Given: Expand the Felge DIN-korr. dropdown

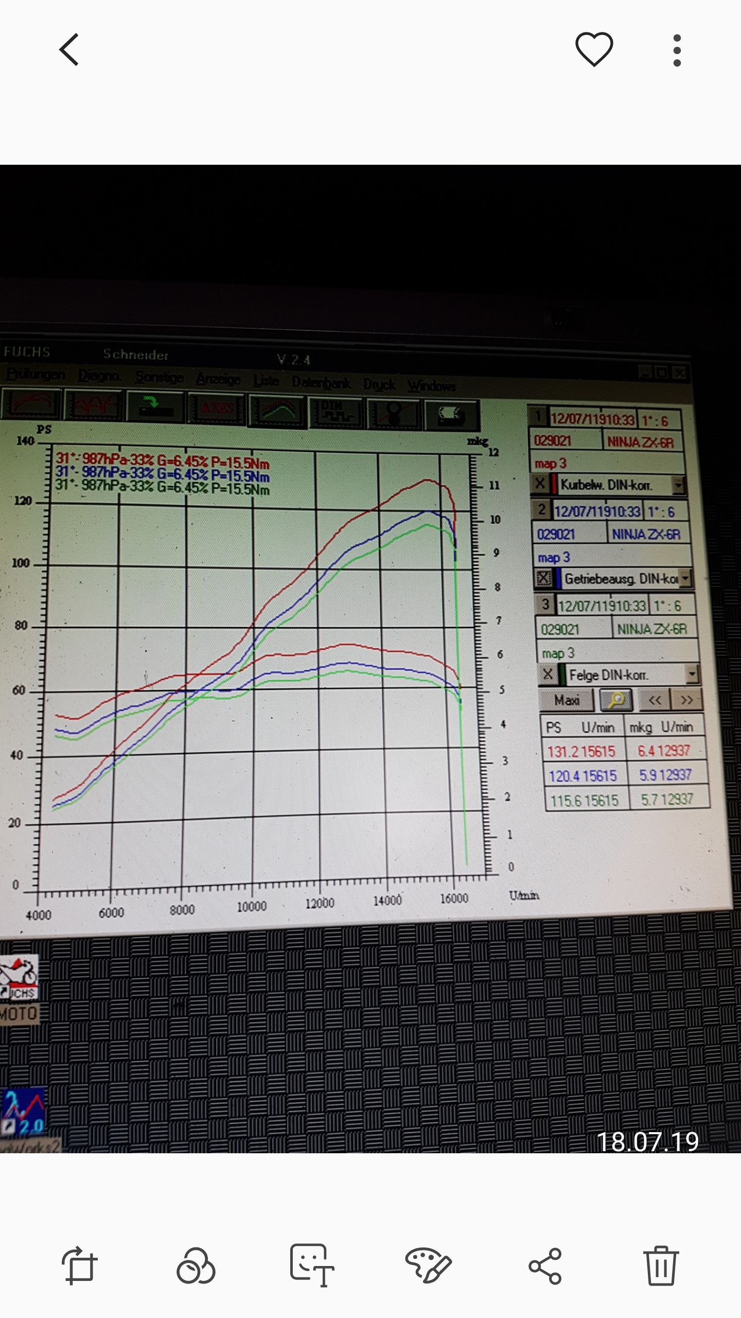Looking at the screenshot, I should (692, 674).
